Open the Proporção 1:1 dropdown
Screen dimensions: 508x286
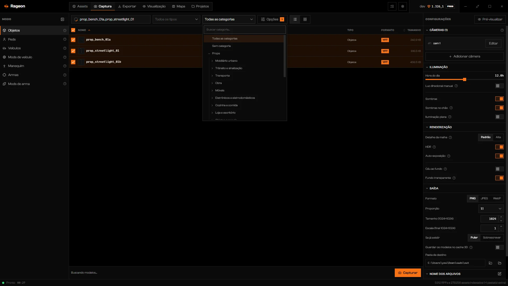tap(491, 209)
